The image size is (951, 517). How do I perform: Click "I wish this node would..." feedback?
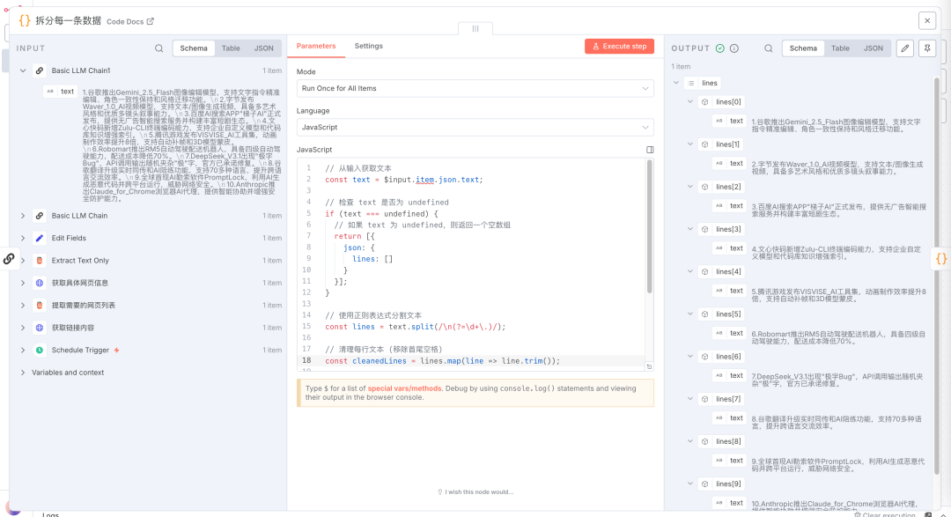point(475,492)
